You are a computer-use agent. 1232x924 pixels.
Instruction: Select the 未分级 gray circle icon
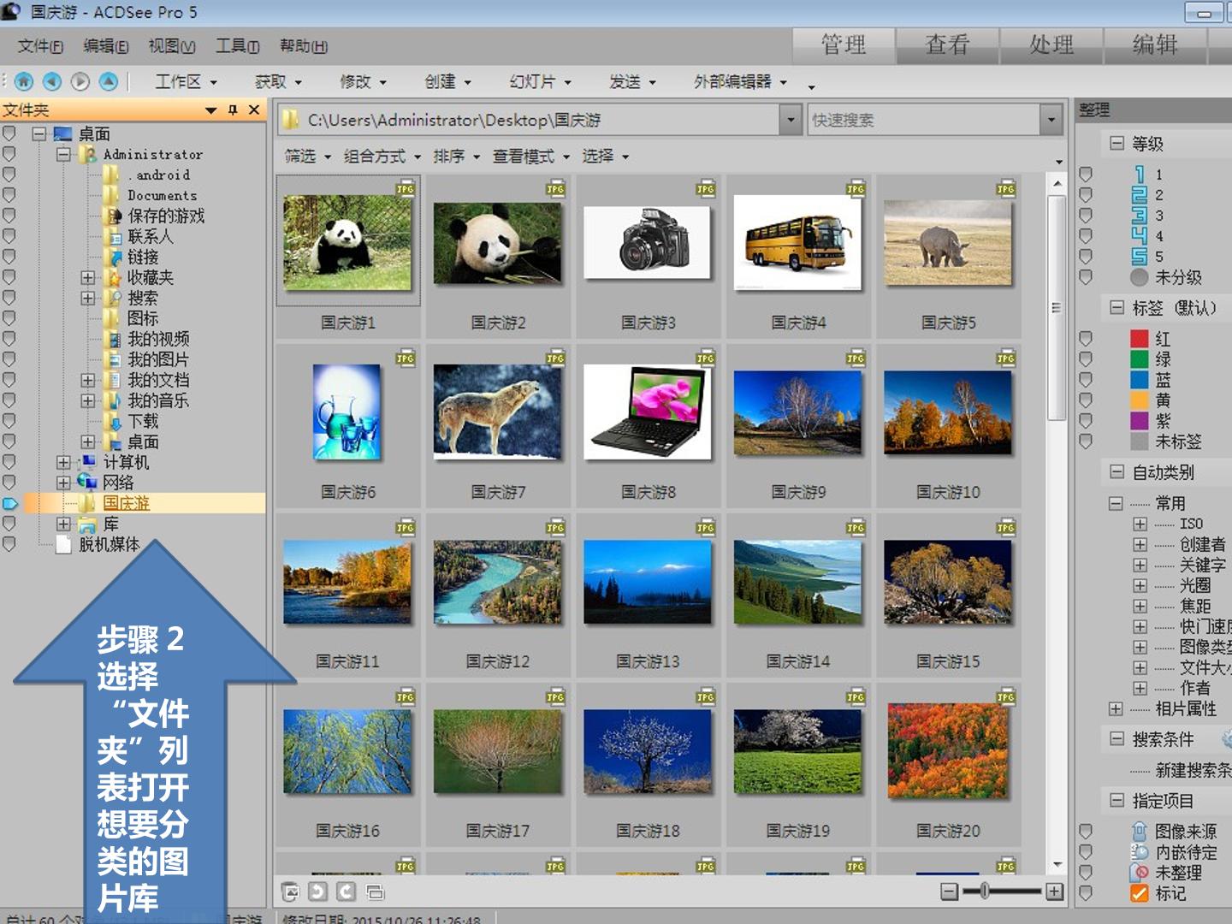pyautogui.click(x=1140, y=277)
